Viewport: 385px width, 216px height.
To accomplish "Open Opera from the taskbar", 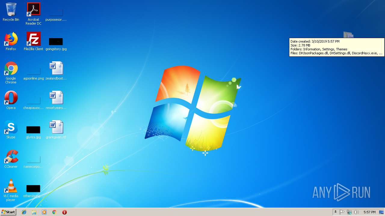I will [x=64, y=212].
